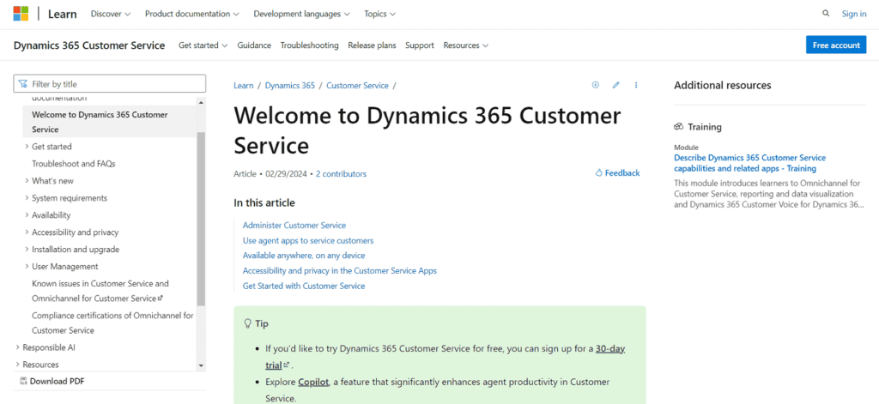Expand the Availability tree item
Screen dimensions: 879x404
pos(27,215)
